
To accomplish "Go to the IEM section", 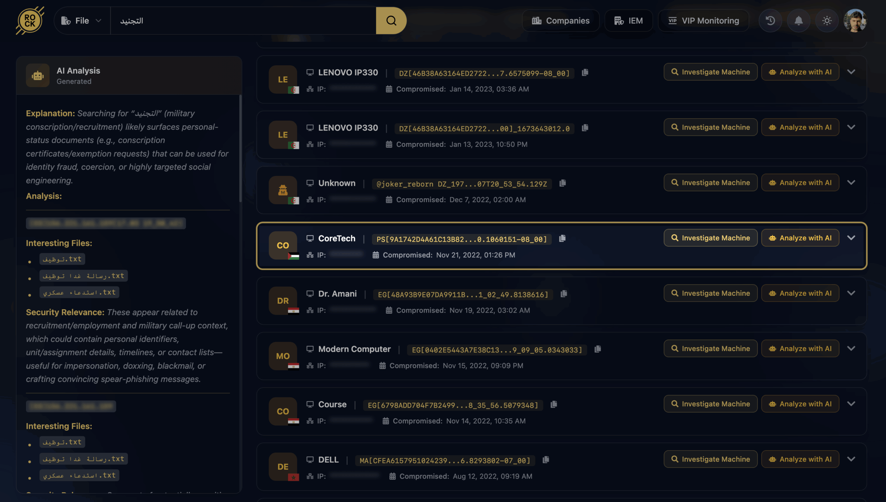I will (x=629, y=21).
